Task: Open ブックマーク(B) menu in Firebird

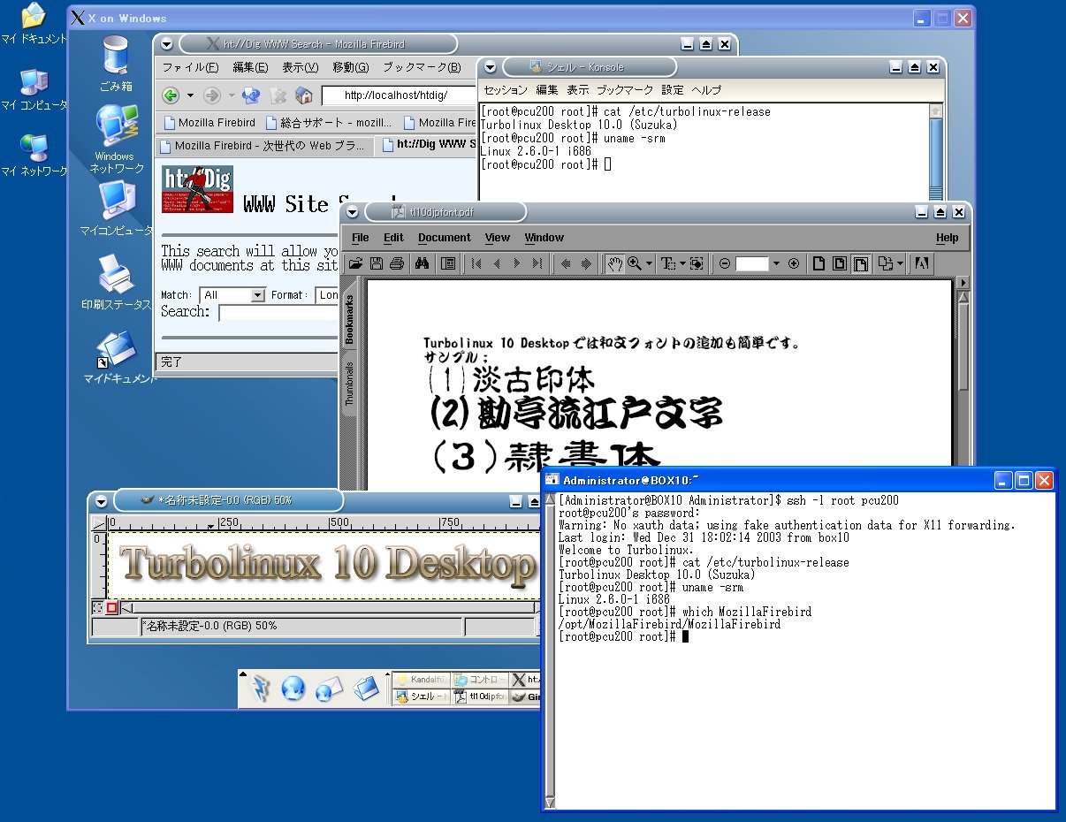Action: coord(422,67)
